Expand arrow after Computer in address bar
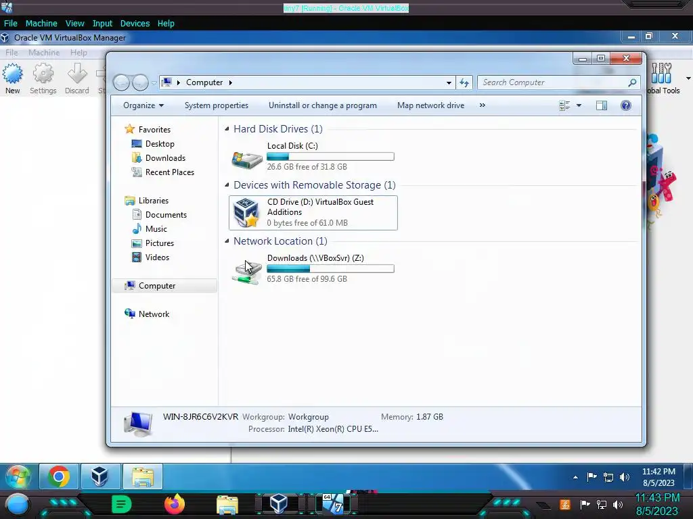This screenshot has height=519, width=693. [x=230, y=82]
